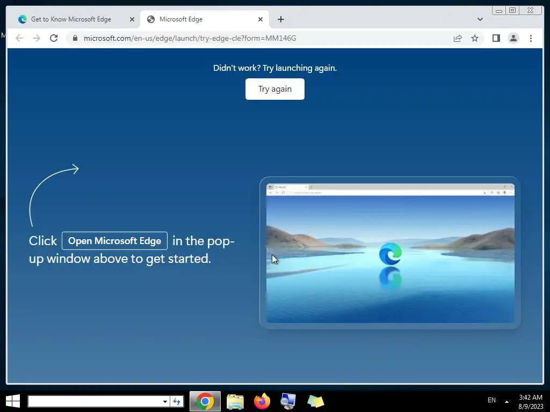Select the Microsoft Edge tab

pyautogui.click(x=204, y=19)
